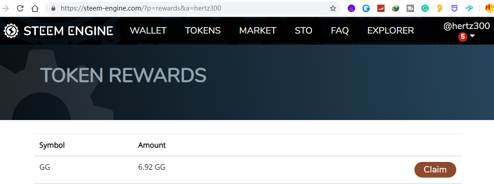The height and width of the screenshot is (184, 494).
Task: Click the Symbol column header
Action: tap(52, 145)
